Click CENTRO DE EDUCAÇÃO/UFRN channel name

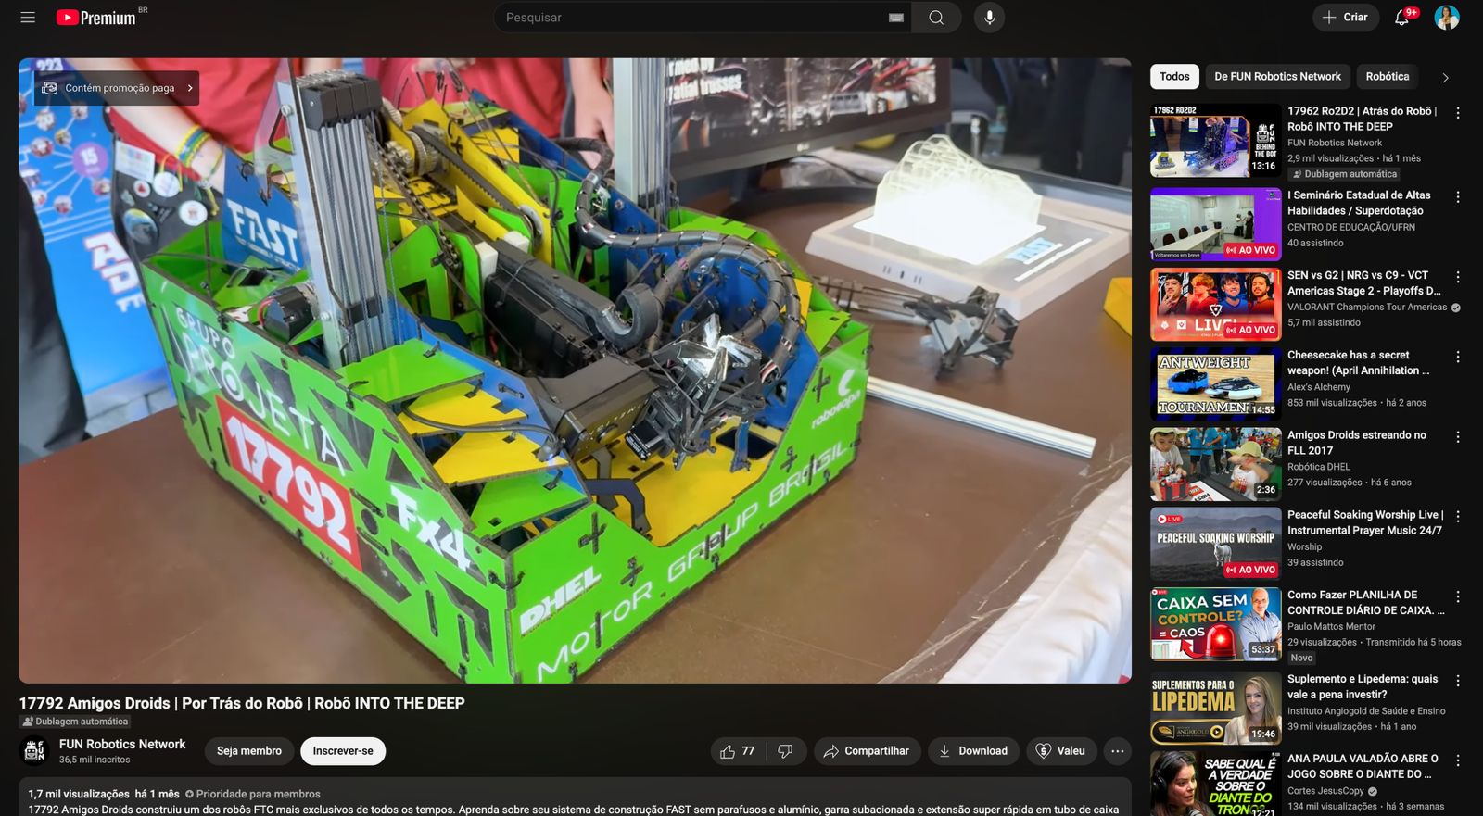(1351, 227)
